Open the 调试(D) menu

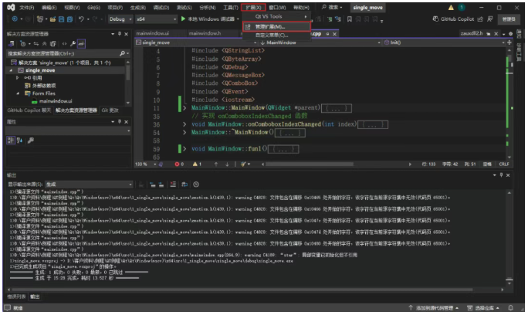tap(161, 8)
